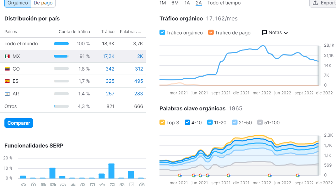336x186 pixels.
Task: Switch to the De pago tab
Action: point(43,3)
